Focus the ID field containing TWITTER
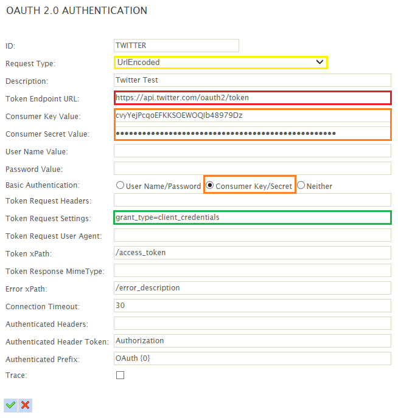The height and width of the screenshot is (418, 398). click(176, 46)
